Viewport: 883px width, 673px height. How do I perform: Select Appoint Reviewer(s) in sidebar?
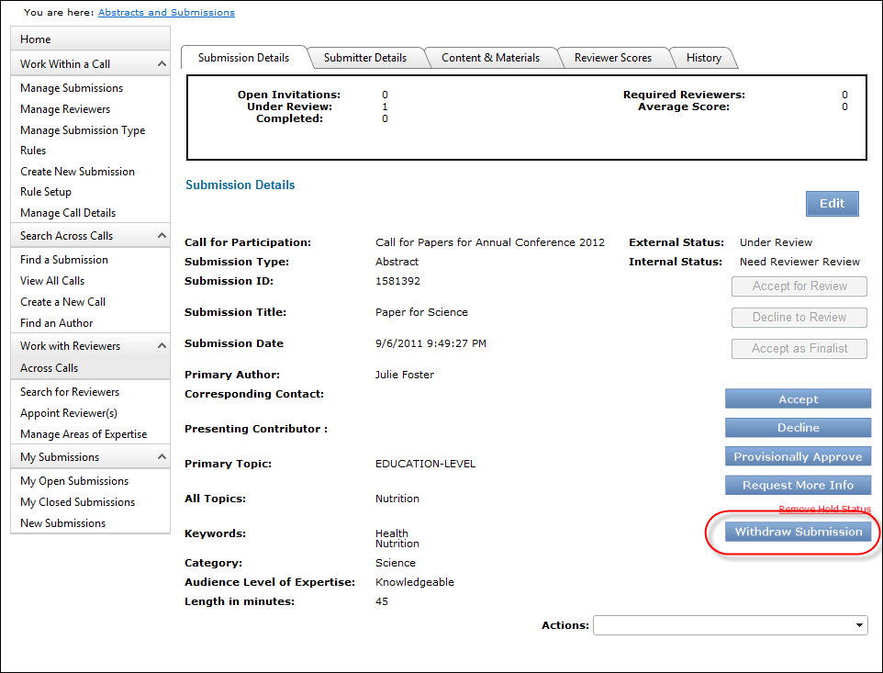[x=69, y=413]
